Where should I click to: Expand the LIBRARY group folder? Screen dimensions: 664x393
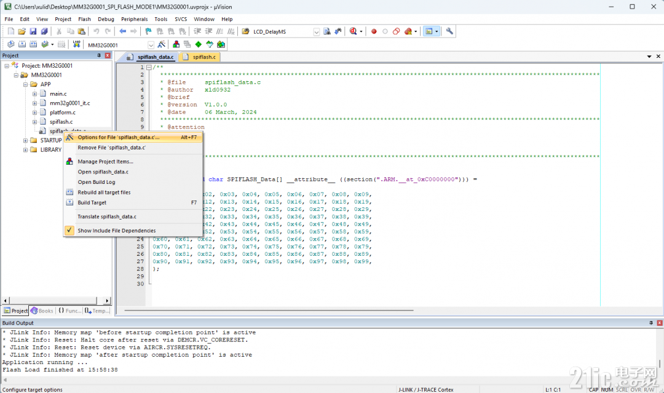[x=25, y=149]
